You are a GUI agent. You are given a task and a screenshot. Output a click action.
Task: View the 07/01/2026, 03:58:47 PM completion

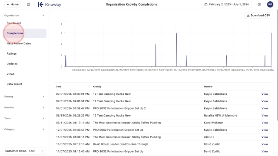[x=265, y=108]
